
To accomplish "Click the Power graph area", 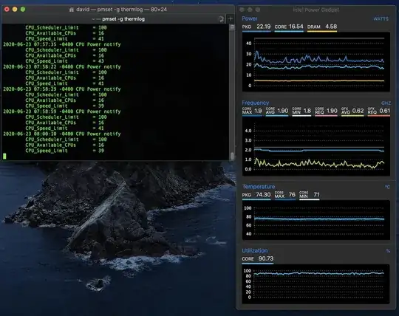I will [316, 62].
